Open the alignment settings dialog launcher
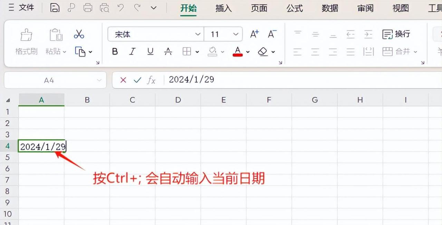The width and height of the screenshot is (442, 225). [x=423, y=62]
